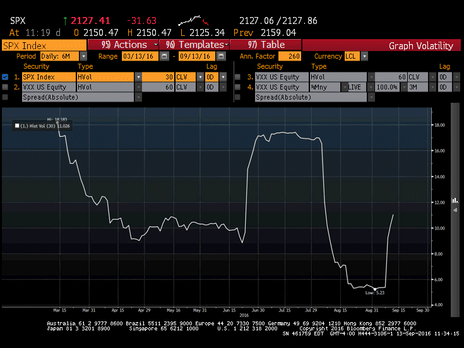
Task: Open the end date calendar picker
Action: (x=221, y=56)
